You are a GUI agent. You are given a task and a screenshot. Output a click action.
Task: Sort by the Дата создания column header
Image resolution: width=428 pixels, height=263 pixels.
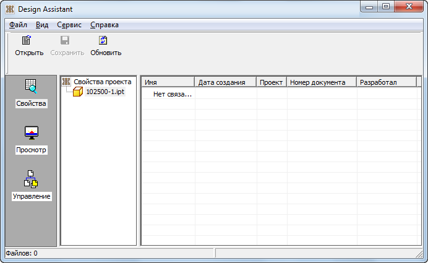click(226, 82)
